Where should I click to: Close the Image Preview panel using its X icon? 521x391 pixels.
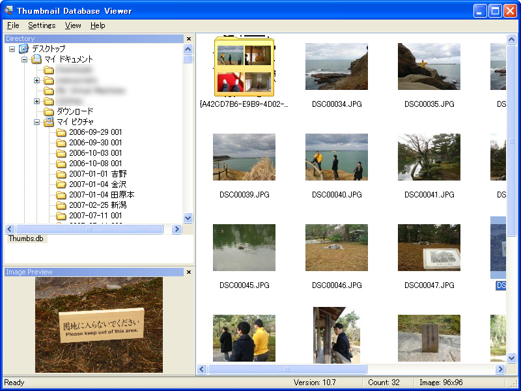[x=188, y=272]
